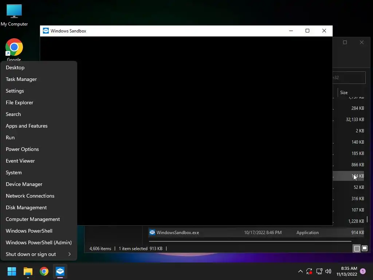
Task: Click the Explorer vertical scrollbar thumb
Action: point(367,219)
